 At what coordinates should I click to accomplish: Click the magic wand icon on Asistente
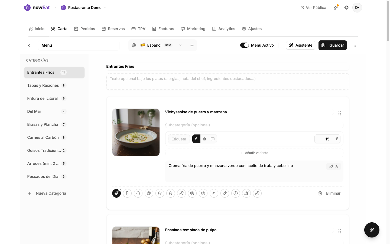tap(291, 45)
